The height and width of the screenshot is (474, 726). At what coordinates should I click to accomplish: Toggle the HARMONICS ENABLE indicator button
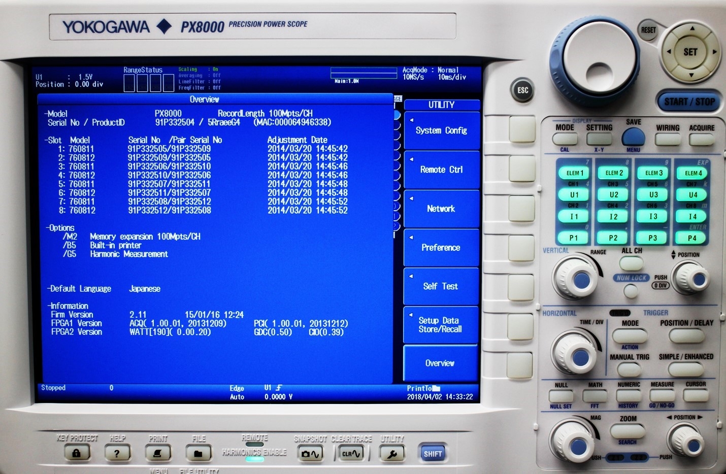click(254, 459)
